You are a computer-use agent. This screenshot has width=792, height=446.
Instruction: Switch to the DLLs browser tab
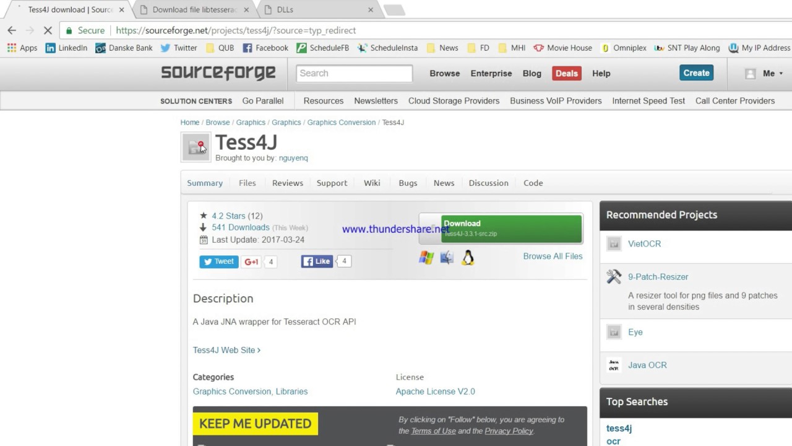tap(319, 10)
